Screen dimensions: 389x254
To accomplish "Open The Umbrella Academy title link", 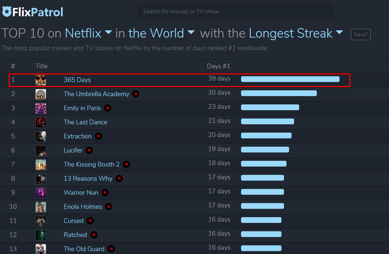I will 96,94.
